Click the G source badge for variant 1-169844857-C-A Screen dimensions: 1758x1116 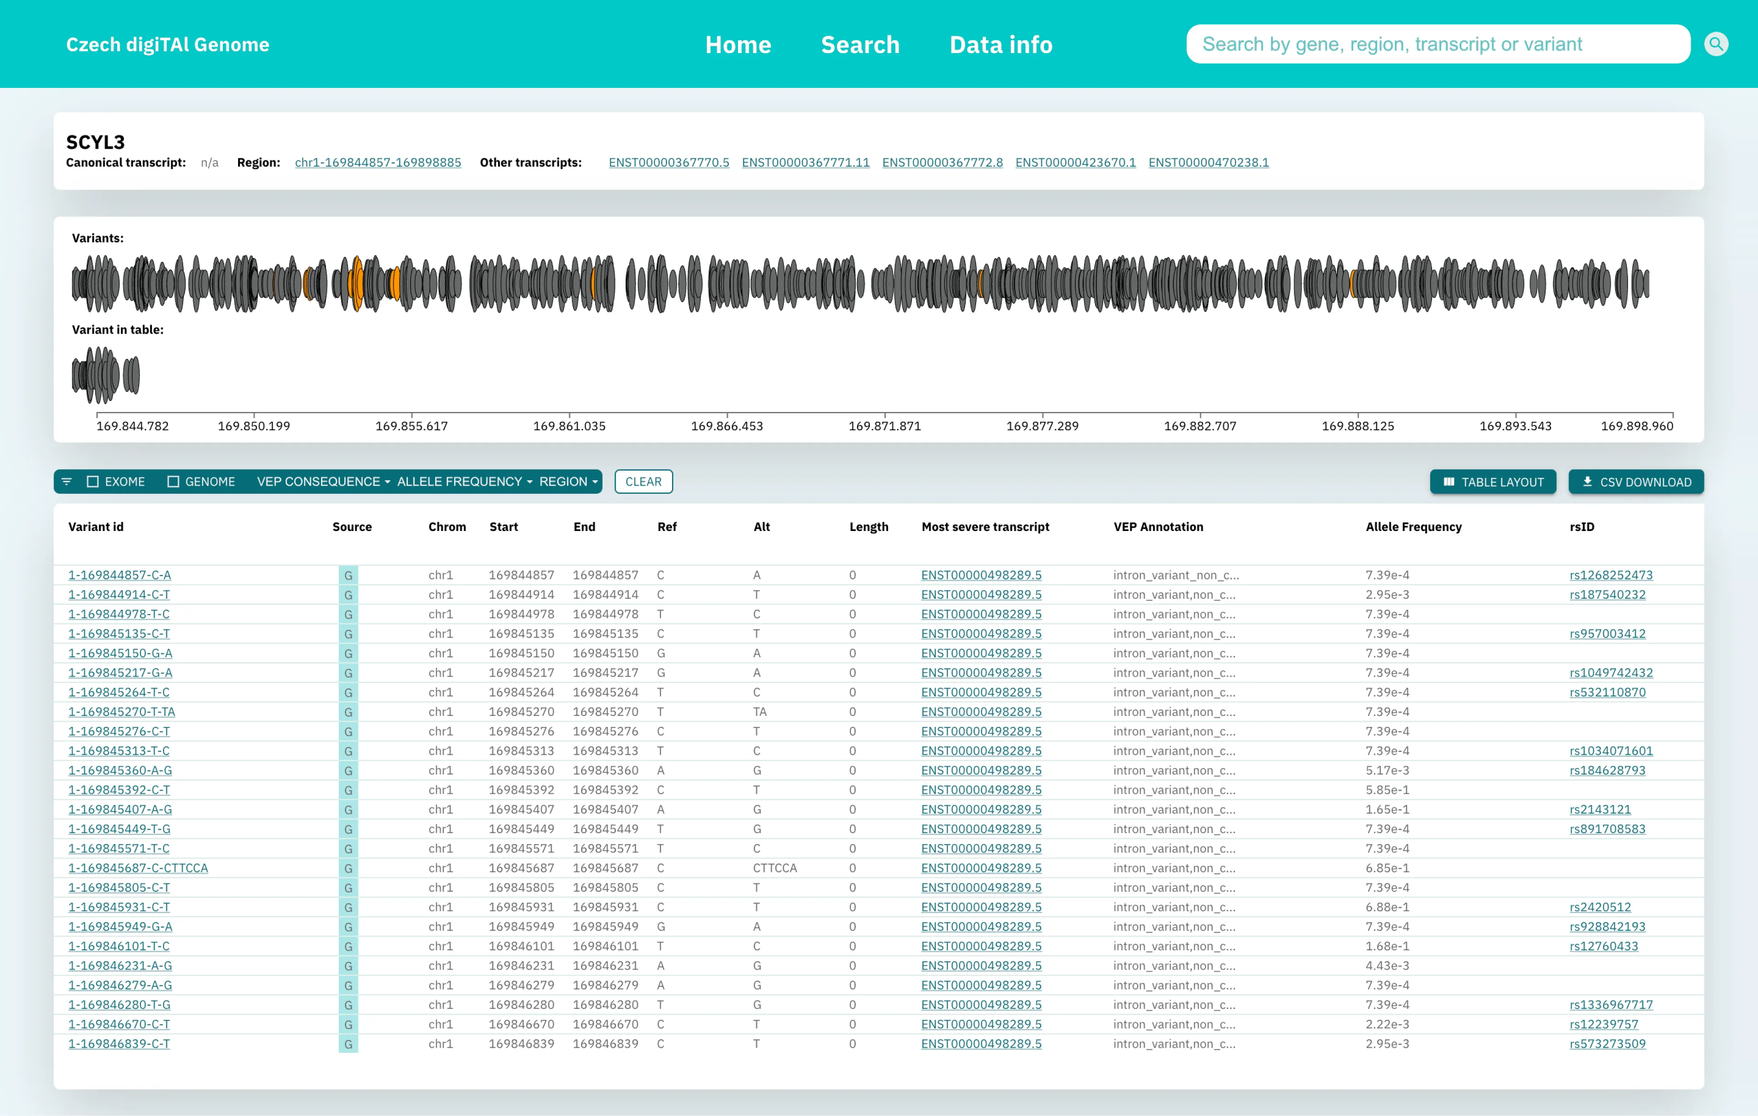click(x=348, y=574)
